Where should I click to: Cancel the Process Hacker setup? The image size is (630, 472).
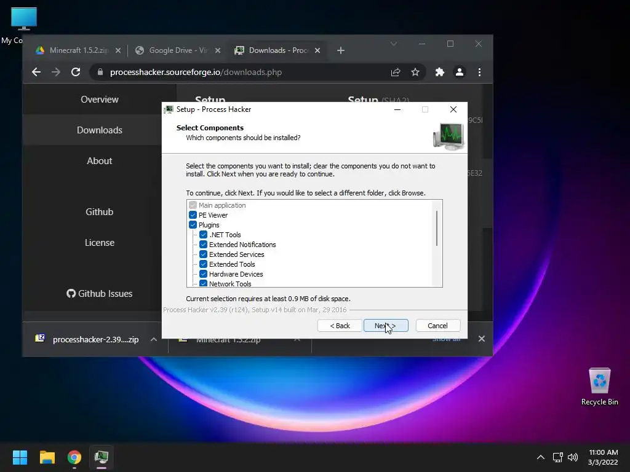point(437,326)
